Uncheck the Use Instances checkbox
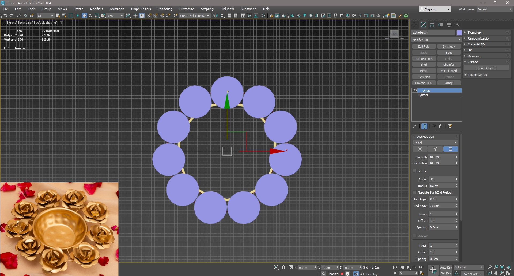Viewport: 514px width, 276px height. click(466, 75)
